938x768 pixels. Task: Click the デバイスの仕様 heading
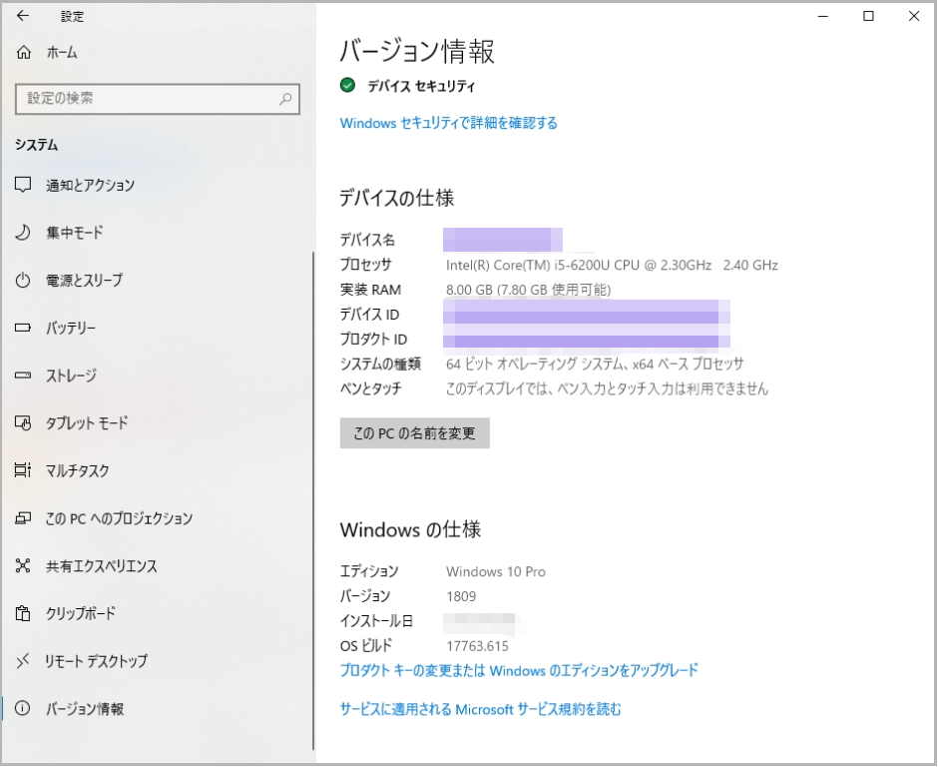tap(397, 198)
